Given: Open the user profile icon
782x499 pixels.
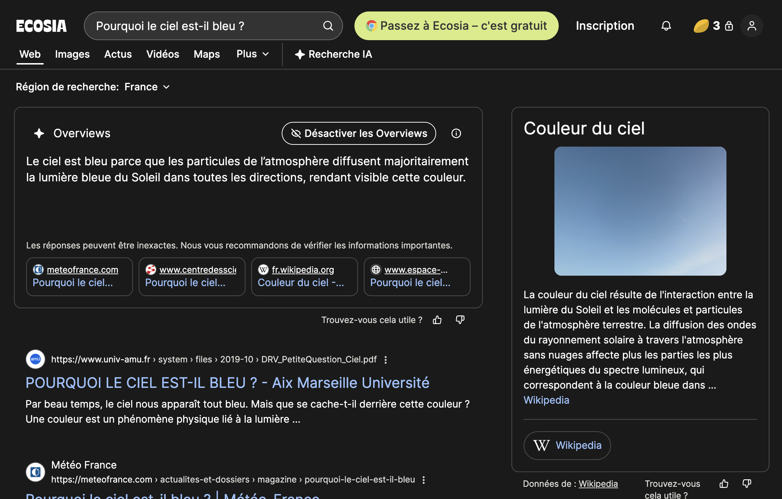Looking at the screenshot, I should (752, 26).
